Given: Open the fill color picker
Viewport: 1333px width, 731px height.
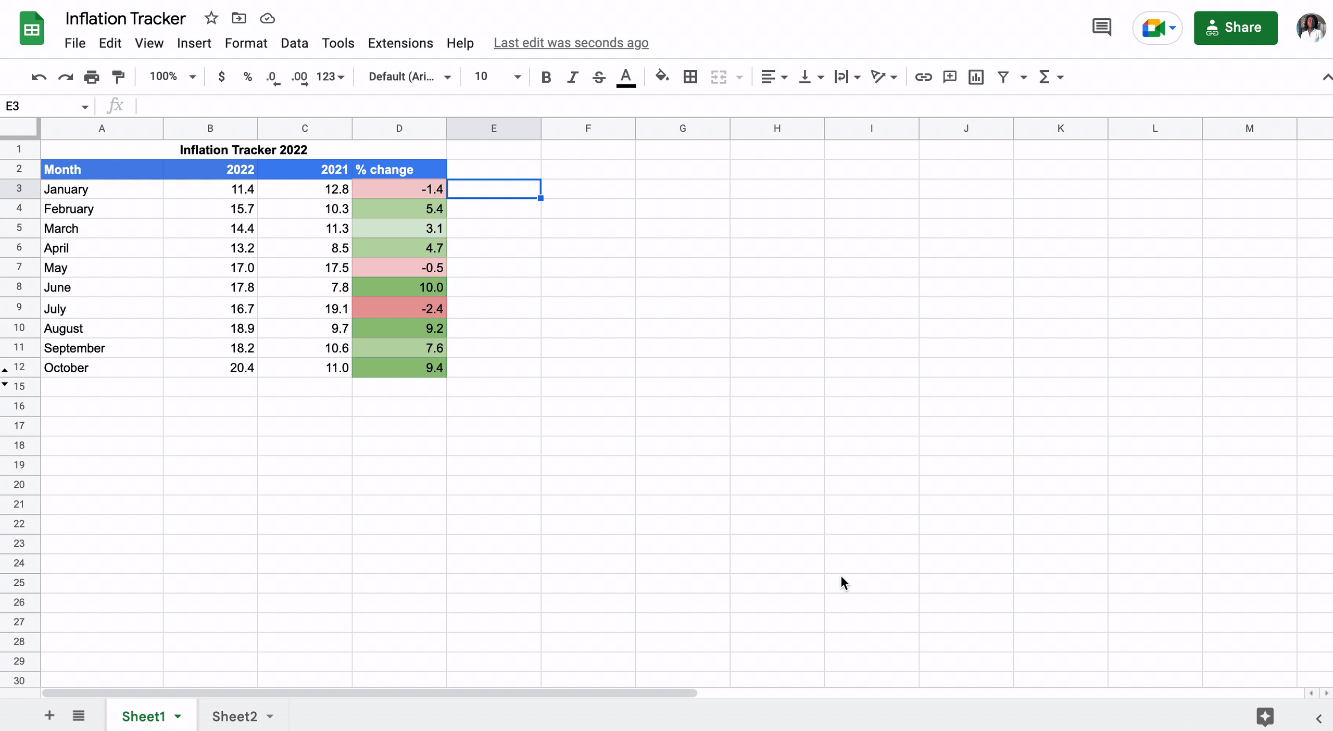Looking at the screenshot, I should click(662, 77).
